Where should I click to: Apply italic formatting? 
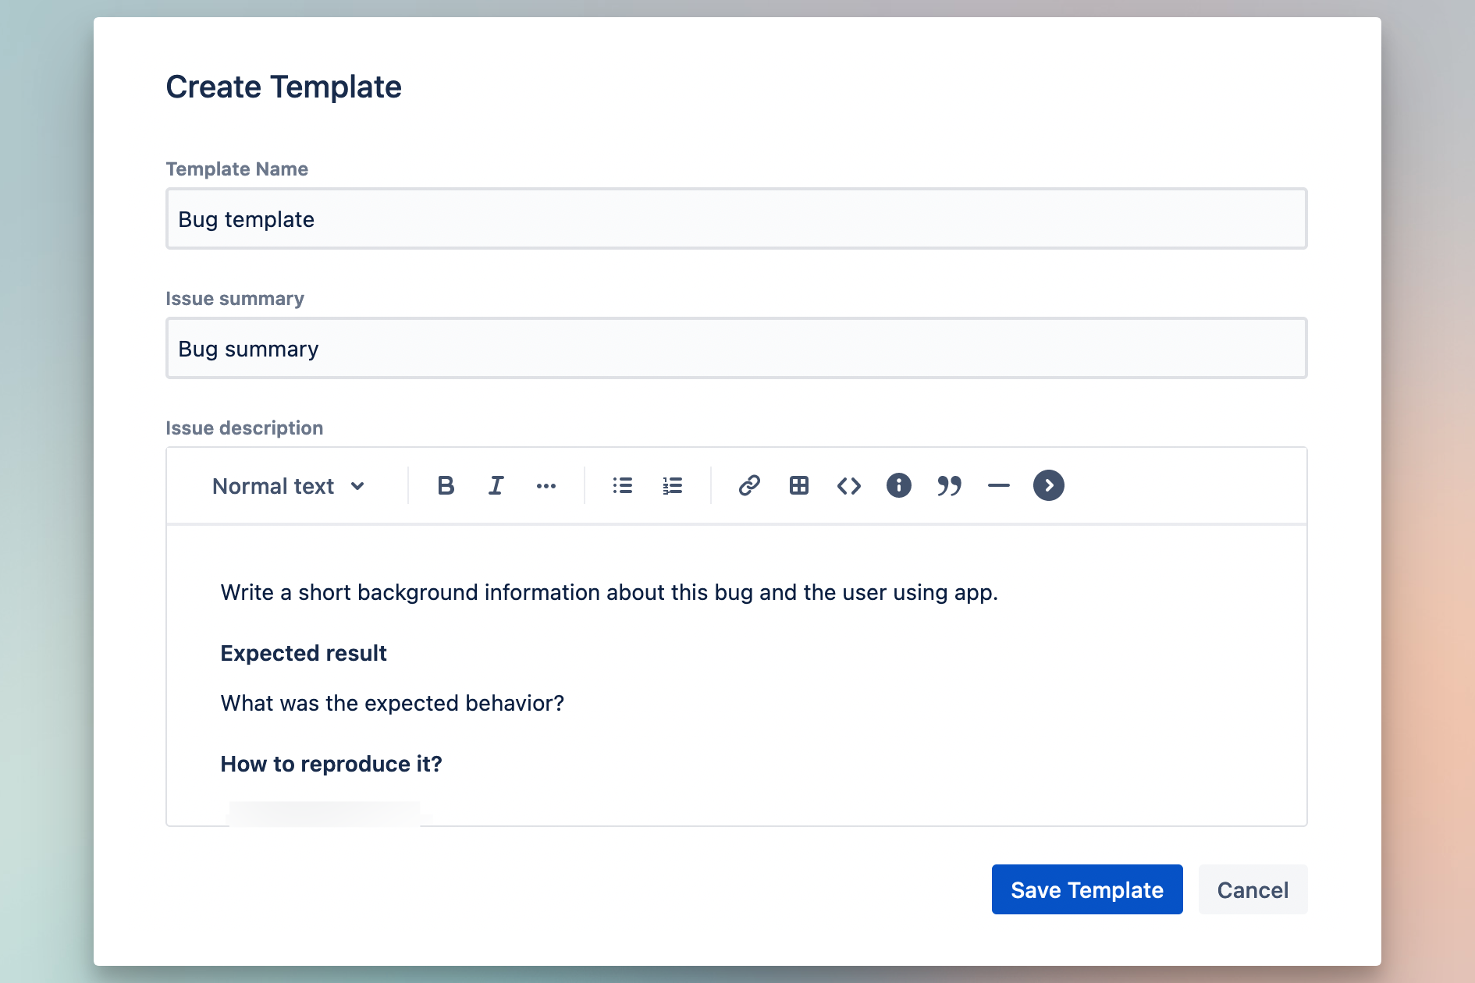tap(496, 485)
